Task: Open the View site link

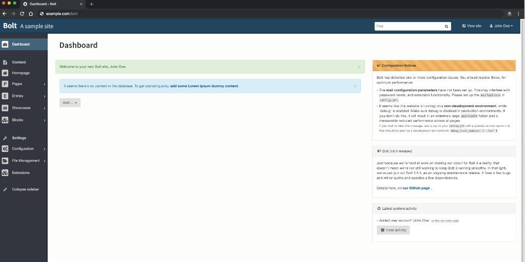Action: click(472, 26)
